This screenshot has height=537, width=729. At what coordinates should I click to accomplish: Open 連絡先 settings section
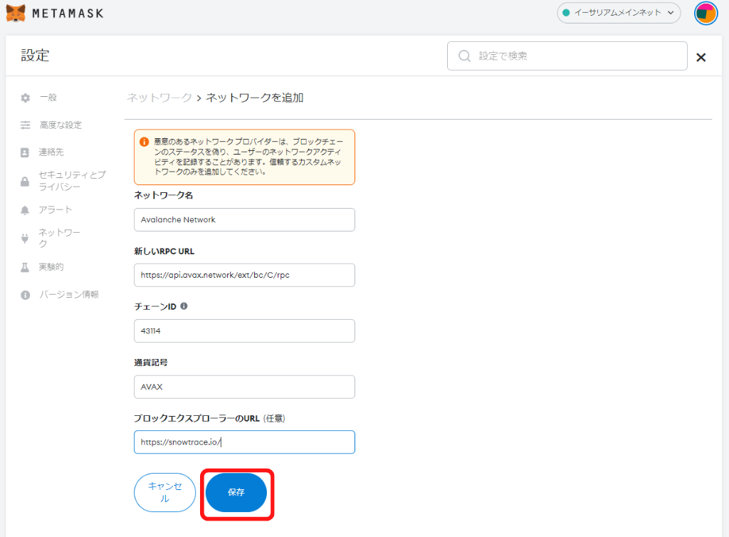(51, 152)
